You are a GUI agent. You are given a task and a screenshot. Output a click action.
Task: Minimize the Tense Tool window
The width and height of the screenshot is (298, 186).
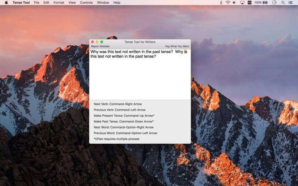[97, 42]
